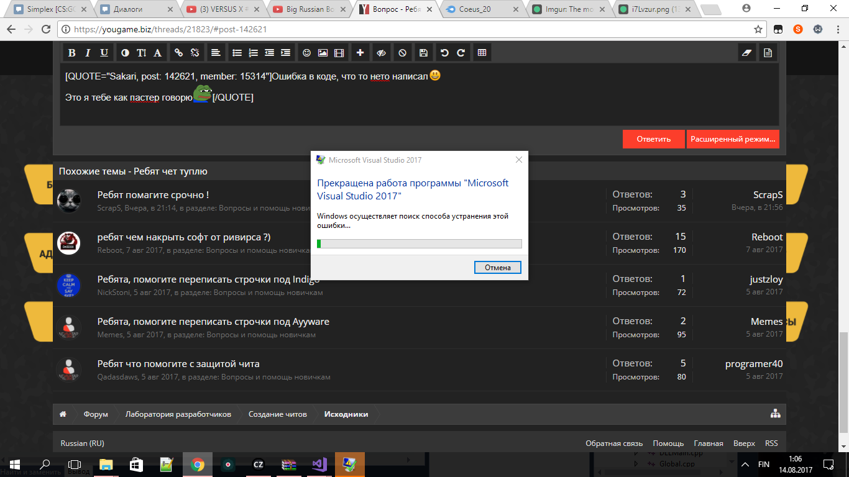Open thread Ребята, помогите переписать строчки под Ayyware

pyautogui.click(x=213, y=322)
